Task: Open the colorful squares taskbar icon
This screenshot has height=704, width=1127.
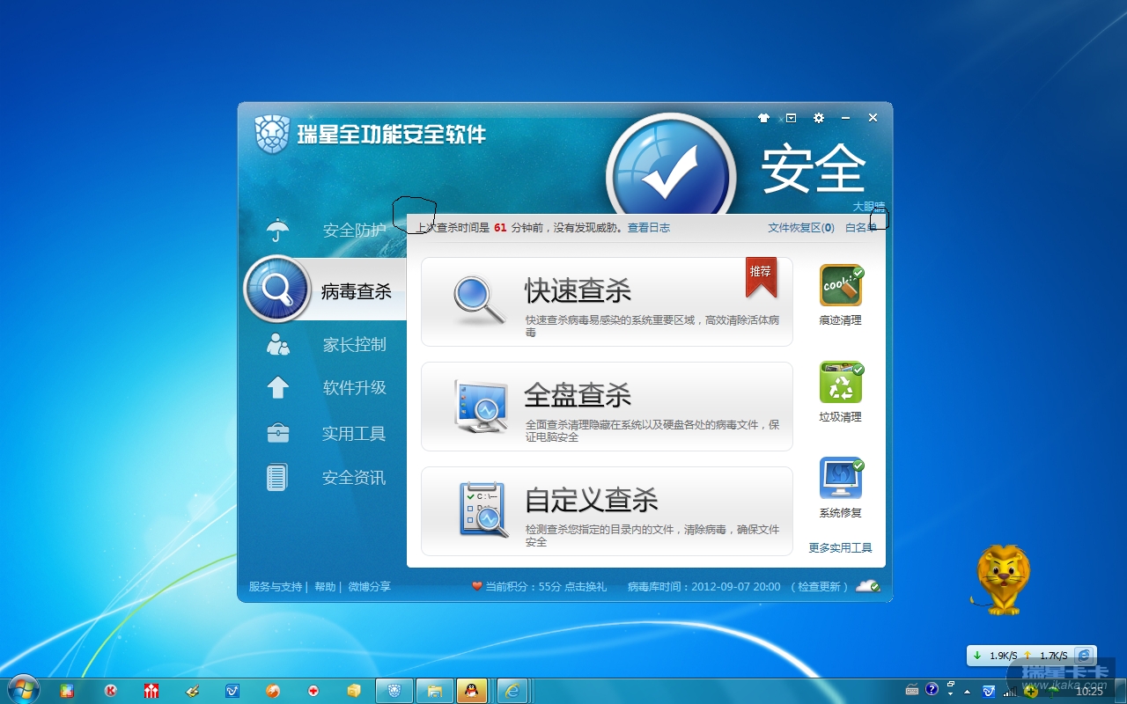Action: pos(67,691)
